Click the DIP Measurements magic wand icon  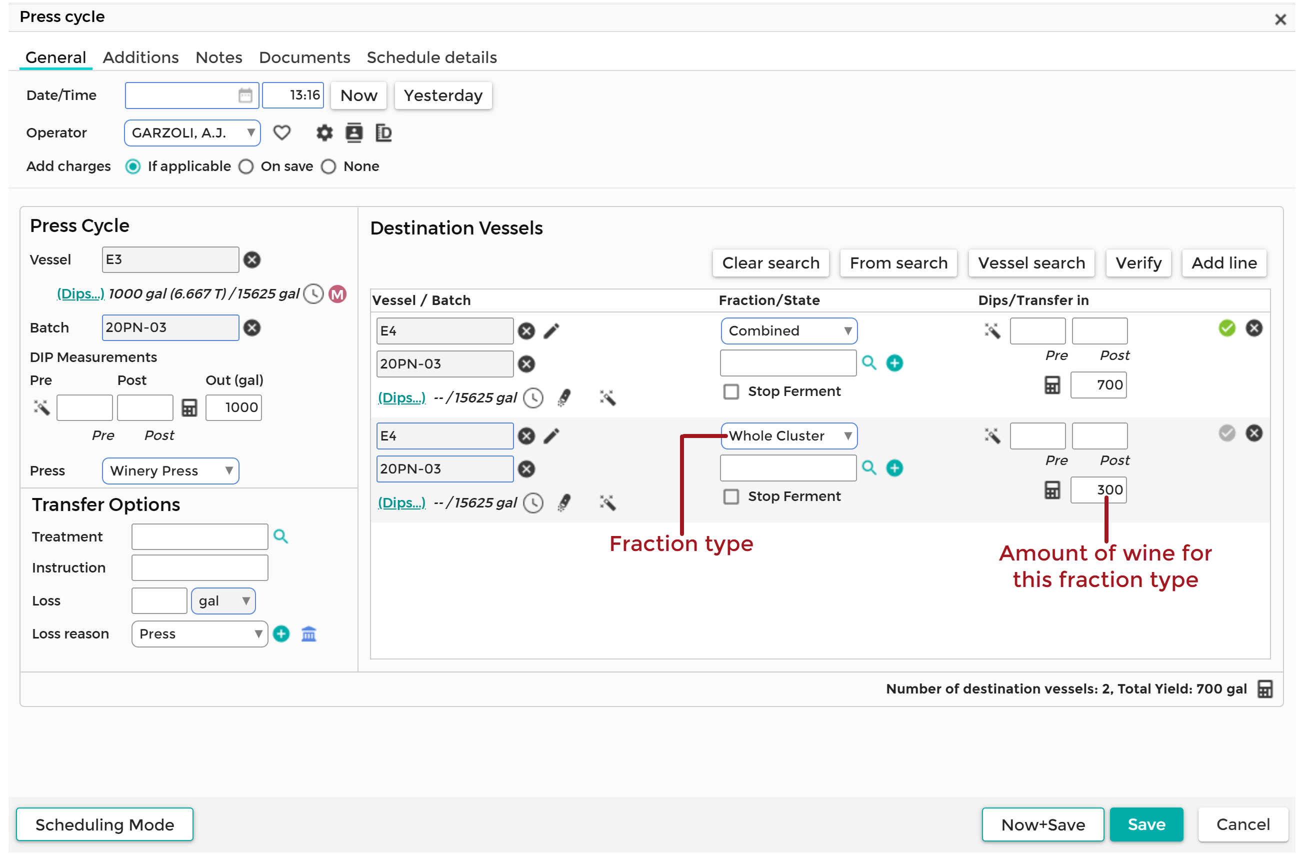[41, 407]
